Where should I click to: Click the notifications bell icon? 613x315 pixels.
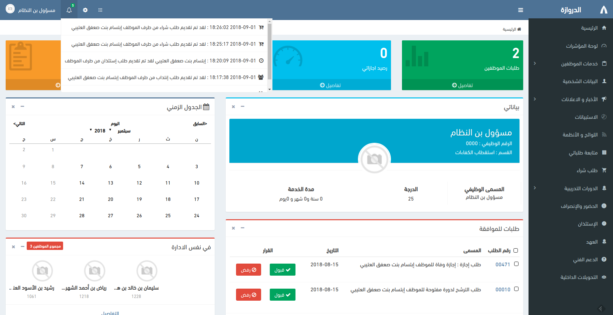69,10
